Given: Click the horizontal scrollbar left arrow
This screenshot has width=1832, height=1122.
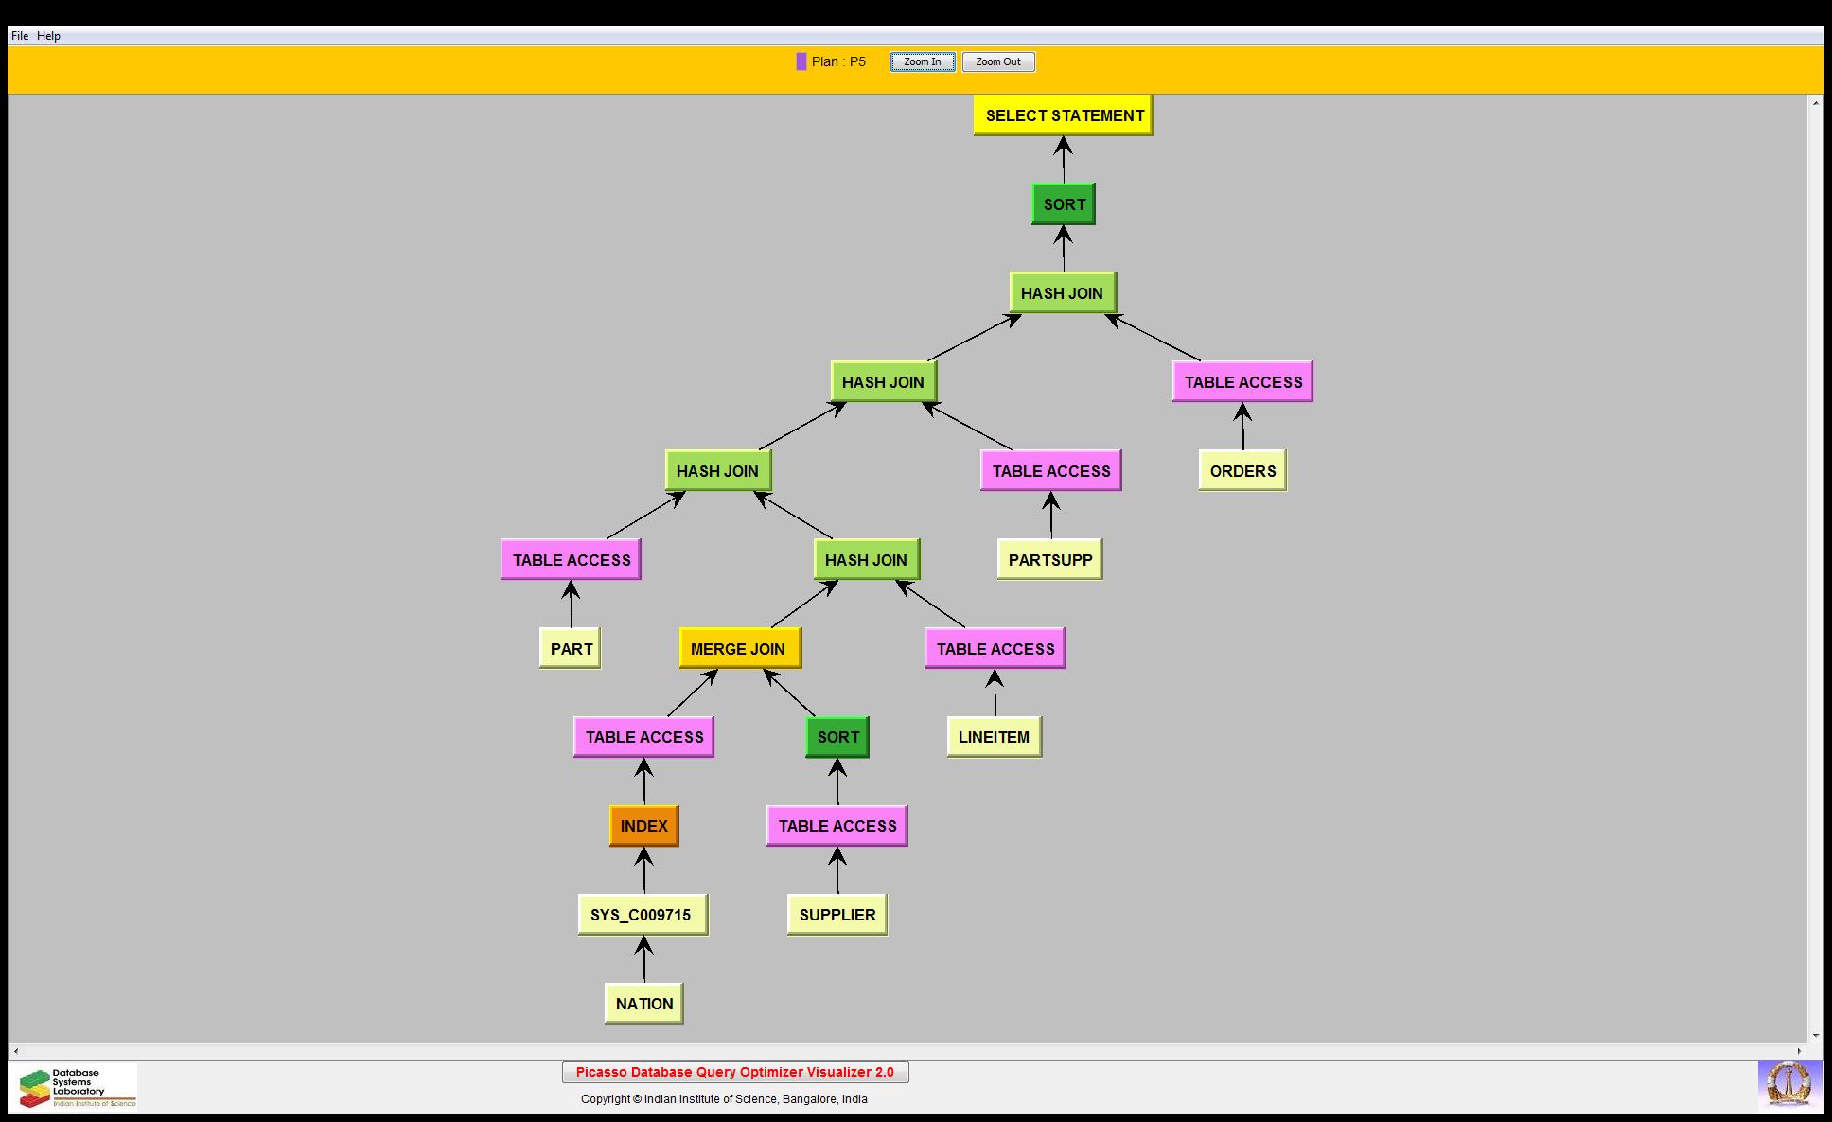Looking at the screenshot, I should click(x=16, y=1051).
